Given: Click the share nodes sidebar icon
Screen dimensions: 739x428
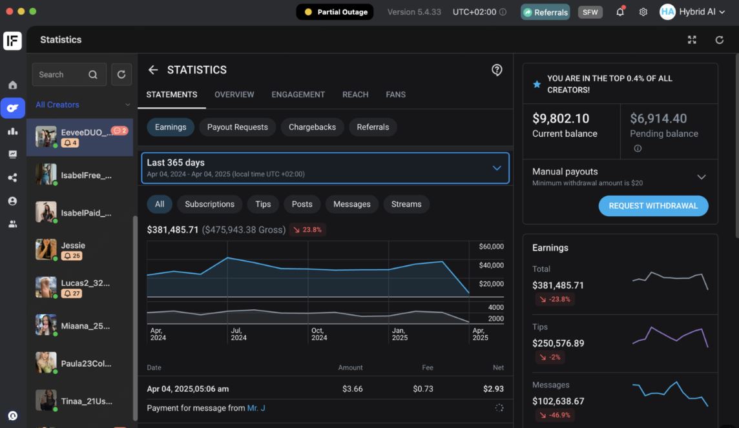Looking at the screenshot, I should [12, 178].
